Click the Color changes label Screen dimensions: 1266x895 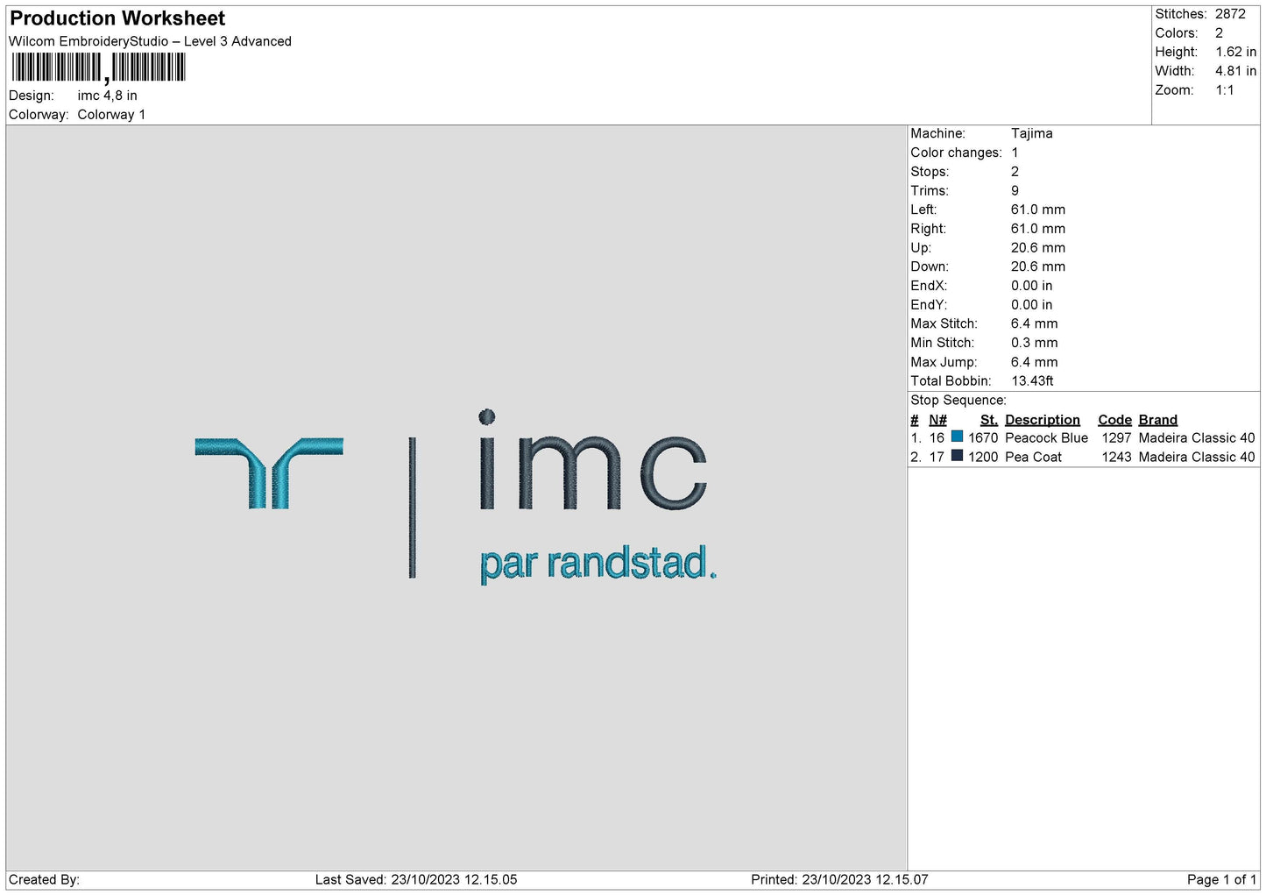coord(956,153)
